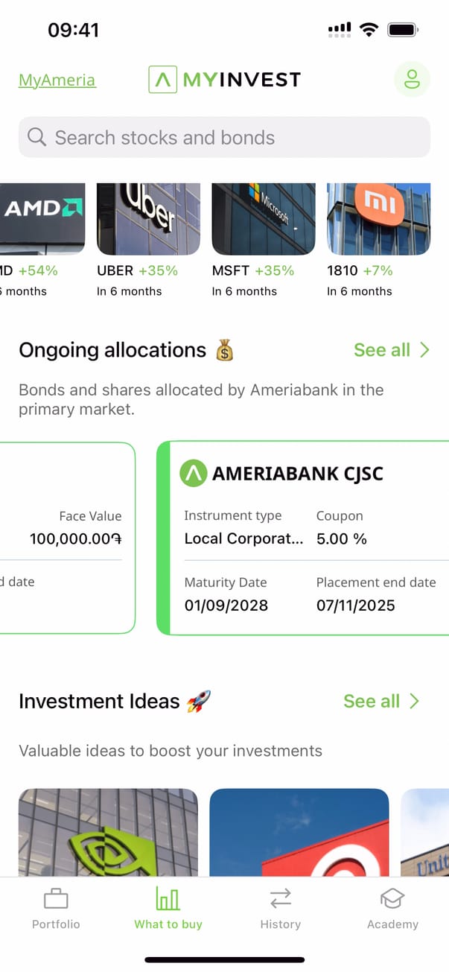Screen dimensions: 449x972
Task: Open the user profile icon
Action: click(x=412, y=80)
